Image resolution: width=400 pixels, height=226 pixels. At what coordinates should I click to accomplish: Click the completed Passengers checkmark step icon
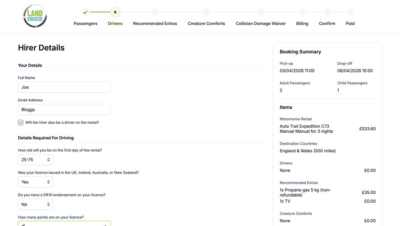[85, 12]
